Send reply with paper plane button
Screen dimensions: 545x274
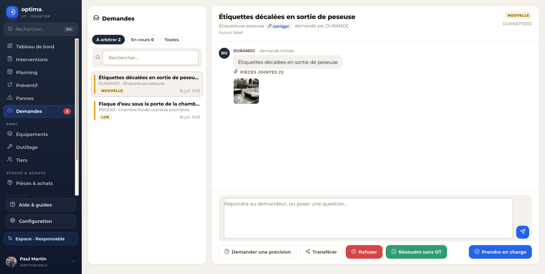pyautogui.click(x=523, y=232)
